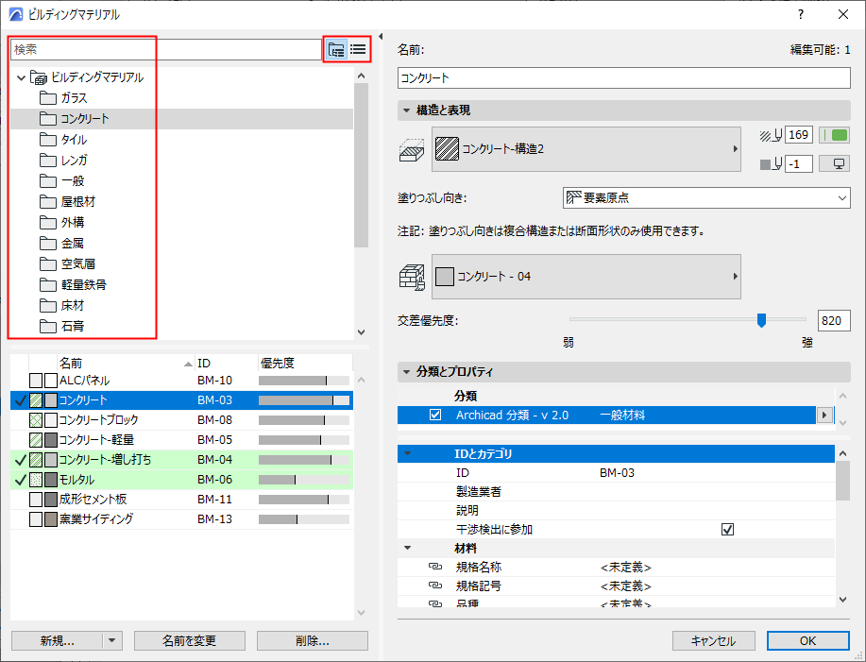Open the 床材 folder
This screenshot has width=866, height=662.
[x=62, y=306]
